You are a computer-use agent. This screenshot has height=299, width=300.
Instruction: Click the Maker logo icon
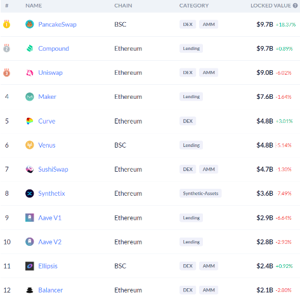tap(30, 97)
